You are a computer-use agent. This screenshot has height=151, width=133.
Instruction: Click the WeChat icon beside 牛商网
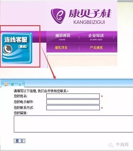point(111,145)
